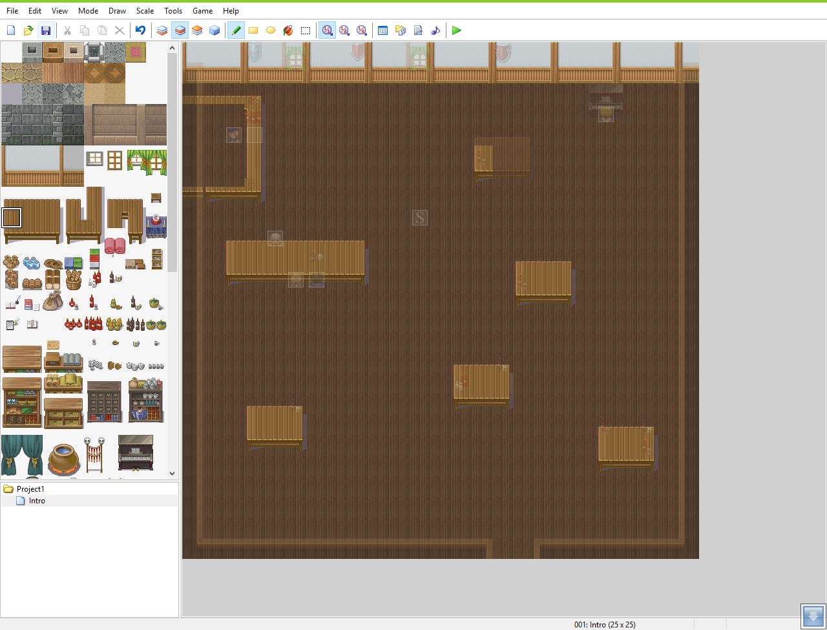Select the Ellipse drawing tool
827x630 pixels.
click(271, 30)
